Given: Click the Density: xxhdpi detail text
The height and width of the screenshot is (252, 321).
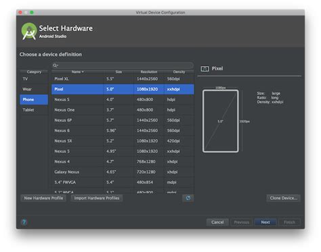Looking at the screenshot, I should pos(270,102).
